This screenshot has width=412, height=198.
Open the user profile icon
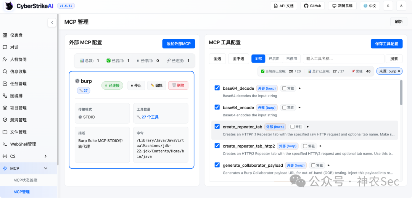point(401,6)
